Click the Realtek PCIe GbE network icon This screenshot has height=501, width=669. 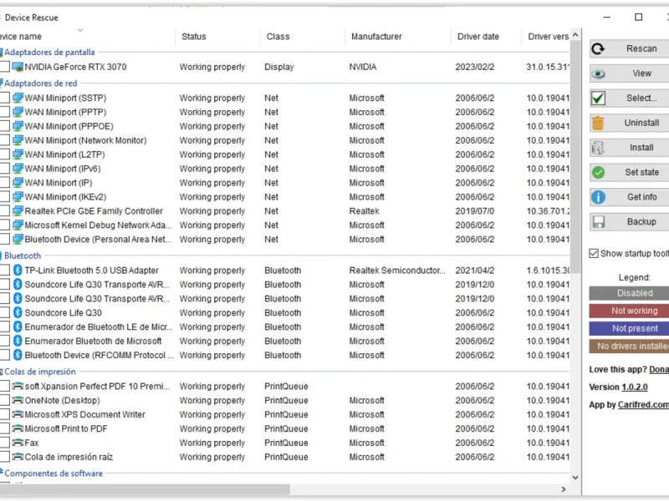(x=18, y=211)
